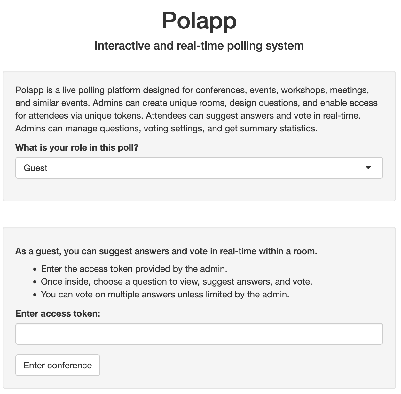The height and width of the screenshot is (394, 401).
Task: Click the Polapp is a live polling platform line
Action: tap(192, 90)
